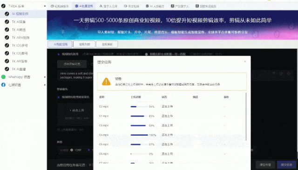Click the yellow warning triangle in the dialog
The width and height of the screenshot is (298, 170).
click(106, 82)
